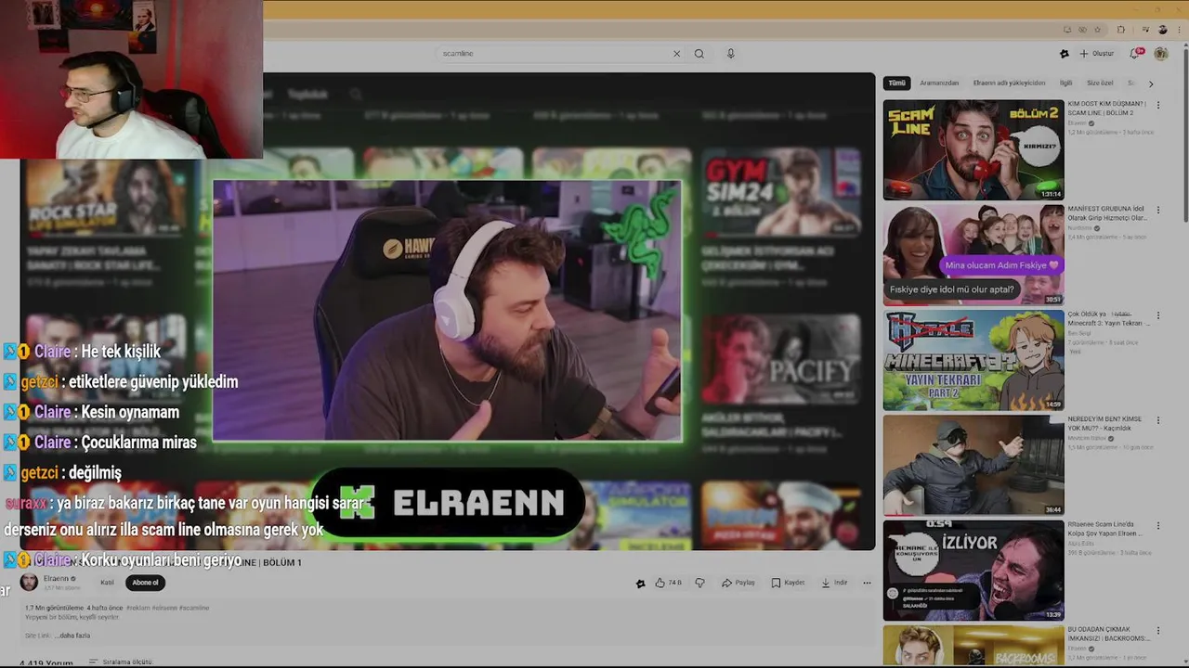This screenshot has width=1189, height=668.
Task: Select the Size özel filter chip
Action: [x=1100, y=83]
